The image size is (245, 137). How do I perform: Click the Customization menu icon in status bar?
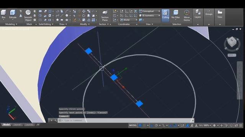point(241,125)
